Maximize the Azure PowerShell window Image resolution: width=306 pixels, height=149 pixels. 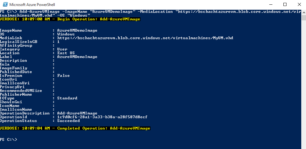pyautogui.click(x=285, y=4)
